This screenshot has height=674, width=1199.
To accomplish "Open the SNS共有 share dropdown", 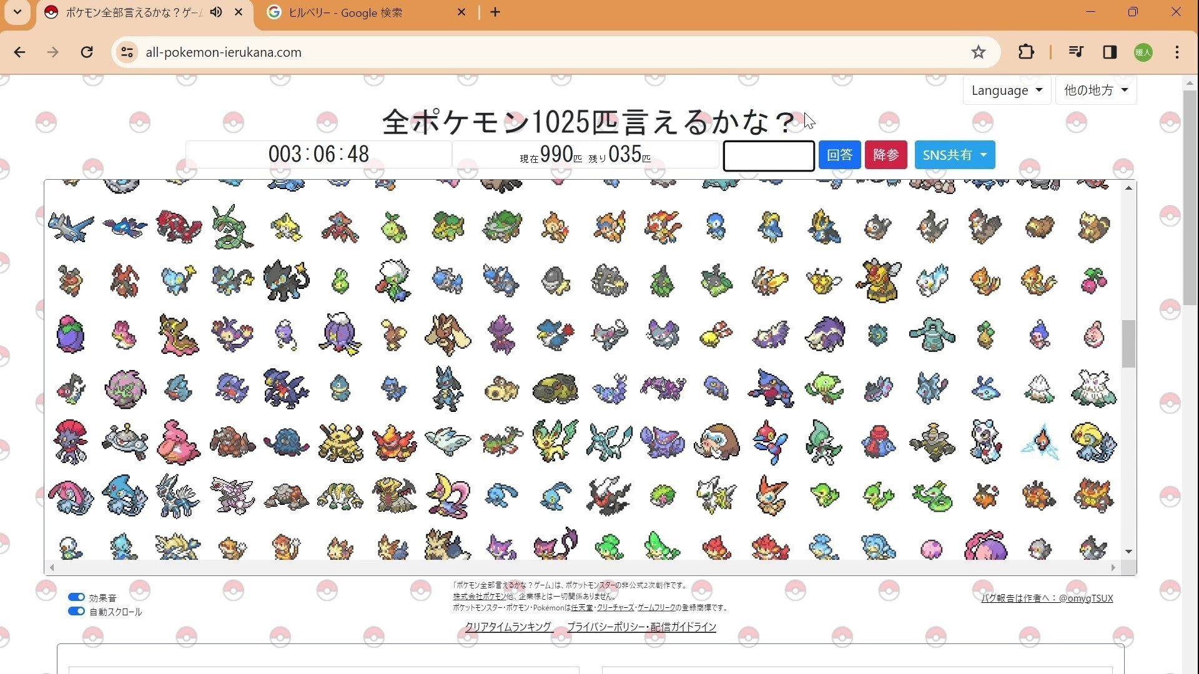I will pos(954,155).
